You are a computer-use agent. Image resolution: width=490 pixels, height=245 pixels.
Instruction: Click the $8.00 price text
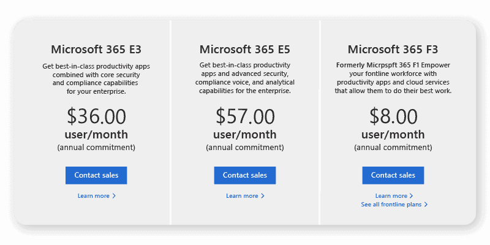click(393, 116)
